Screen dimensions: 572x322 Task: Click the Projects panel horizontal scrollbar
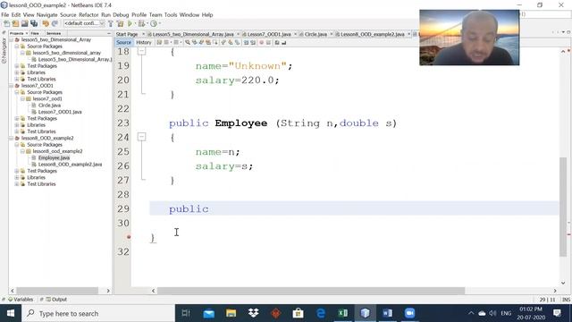tap(57, 291)
